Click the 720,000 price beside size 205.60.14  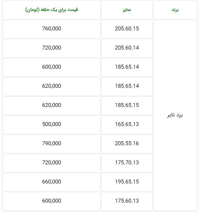point(52,48)
